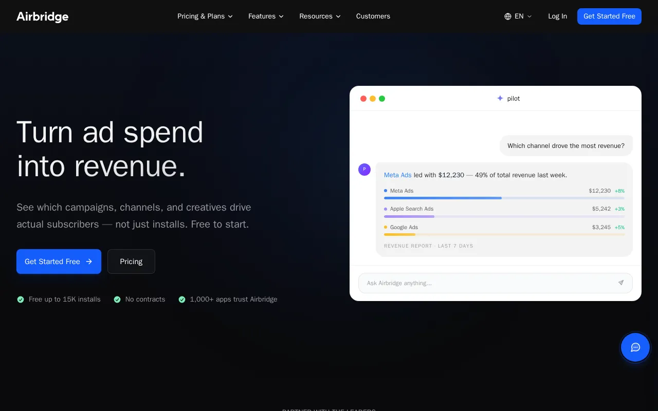
Task: Click the dark Pricing button in hero
Action: click(131, 261)
